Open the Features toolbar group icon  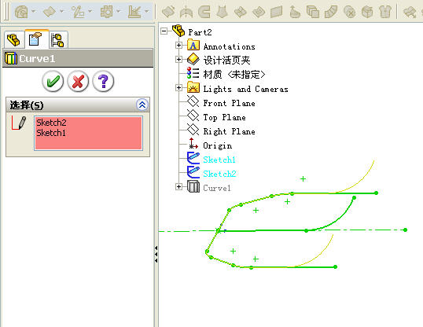21,12
